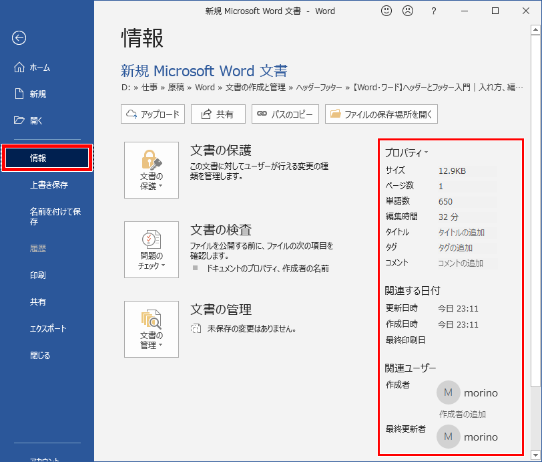Minimize the Word window

point(465,11)
